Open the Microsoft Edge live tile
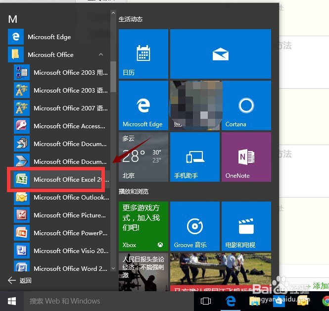Image resolution: width=329 pixels, height=311 pixels. click(x=143, y=105)
